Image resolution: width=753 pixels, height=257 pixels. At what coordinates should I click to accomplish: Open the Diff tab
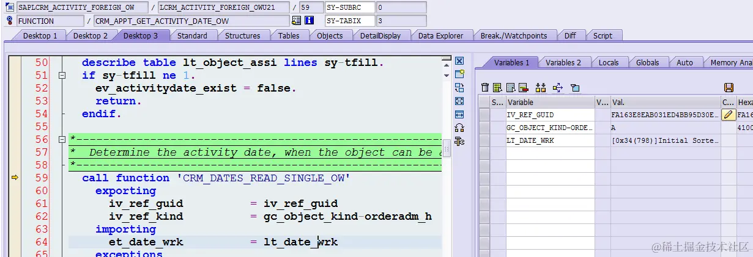coord(570,35)
